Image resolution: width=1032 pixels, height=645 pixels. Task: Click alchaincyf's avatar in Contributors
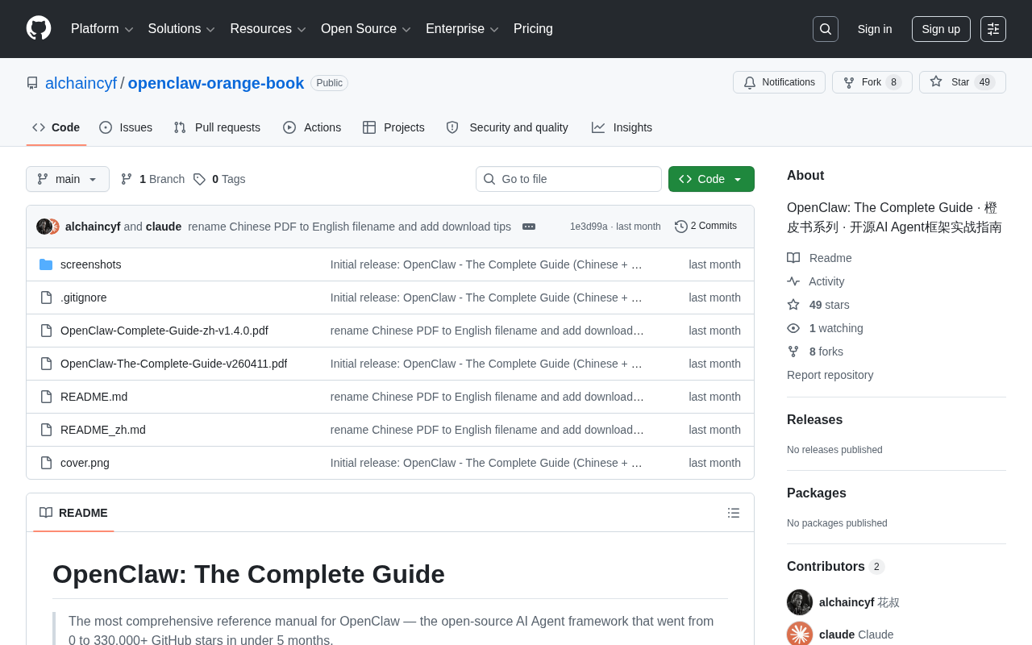pyautogui.click(x=800, y=602)
